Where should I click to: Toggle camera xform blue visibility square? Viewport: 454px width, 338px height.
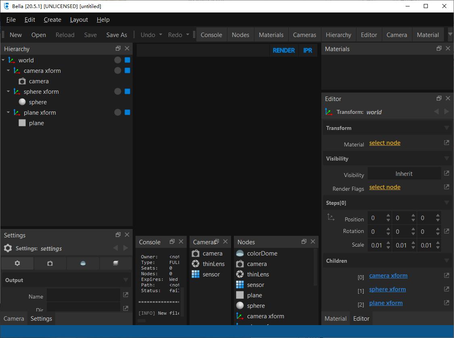click(127, 70)
